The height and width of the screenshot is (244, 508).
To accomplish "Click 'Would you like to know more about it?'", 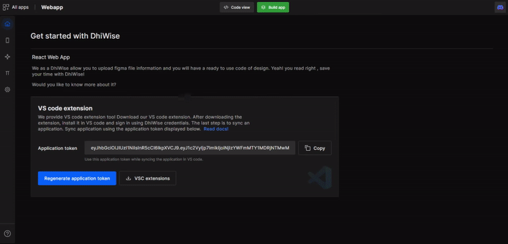I will tap(74, 85).
